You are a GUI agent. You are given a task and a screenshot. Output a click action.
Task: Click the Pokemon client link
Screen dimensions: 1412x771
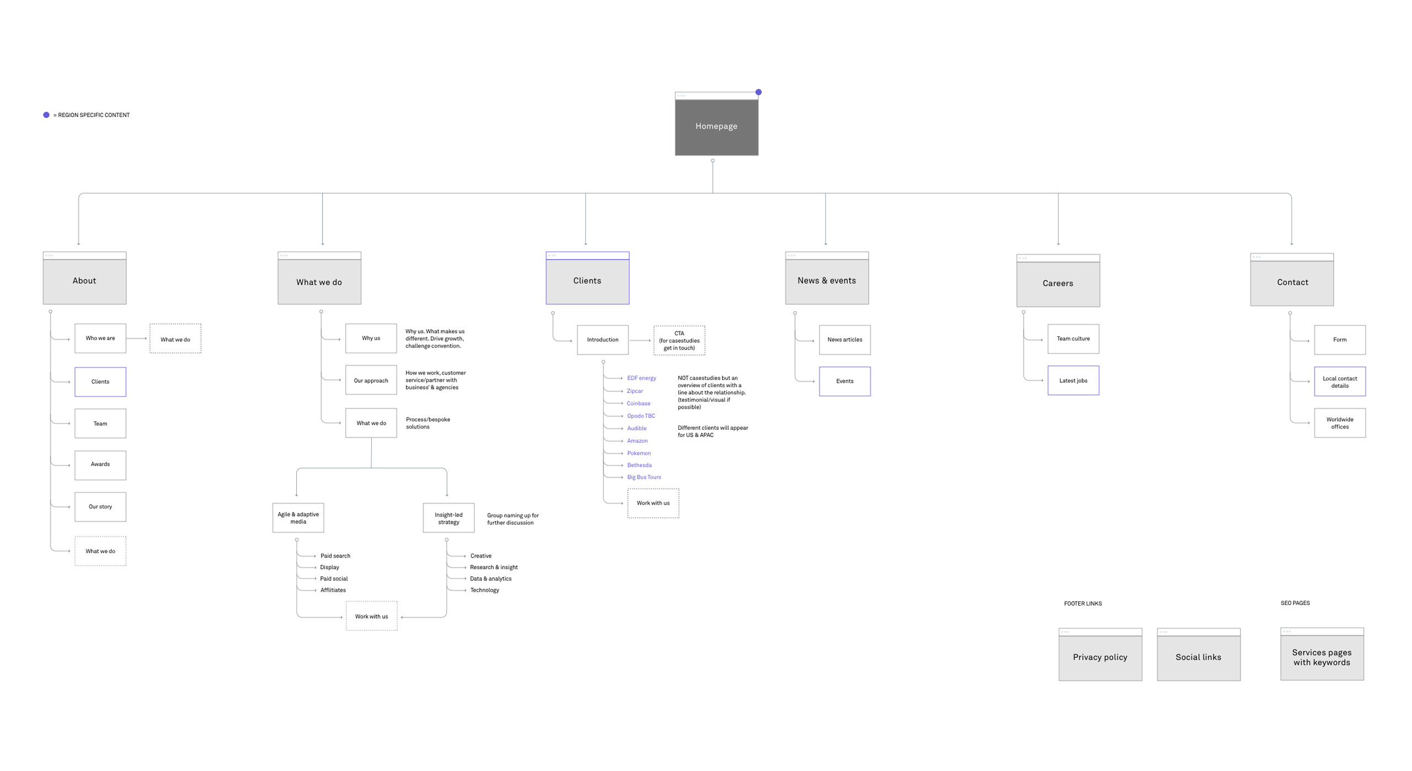pos(639,453)
